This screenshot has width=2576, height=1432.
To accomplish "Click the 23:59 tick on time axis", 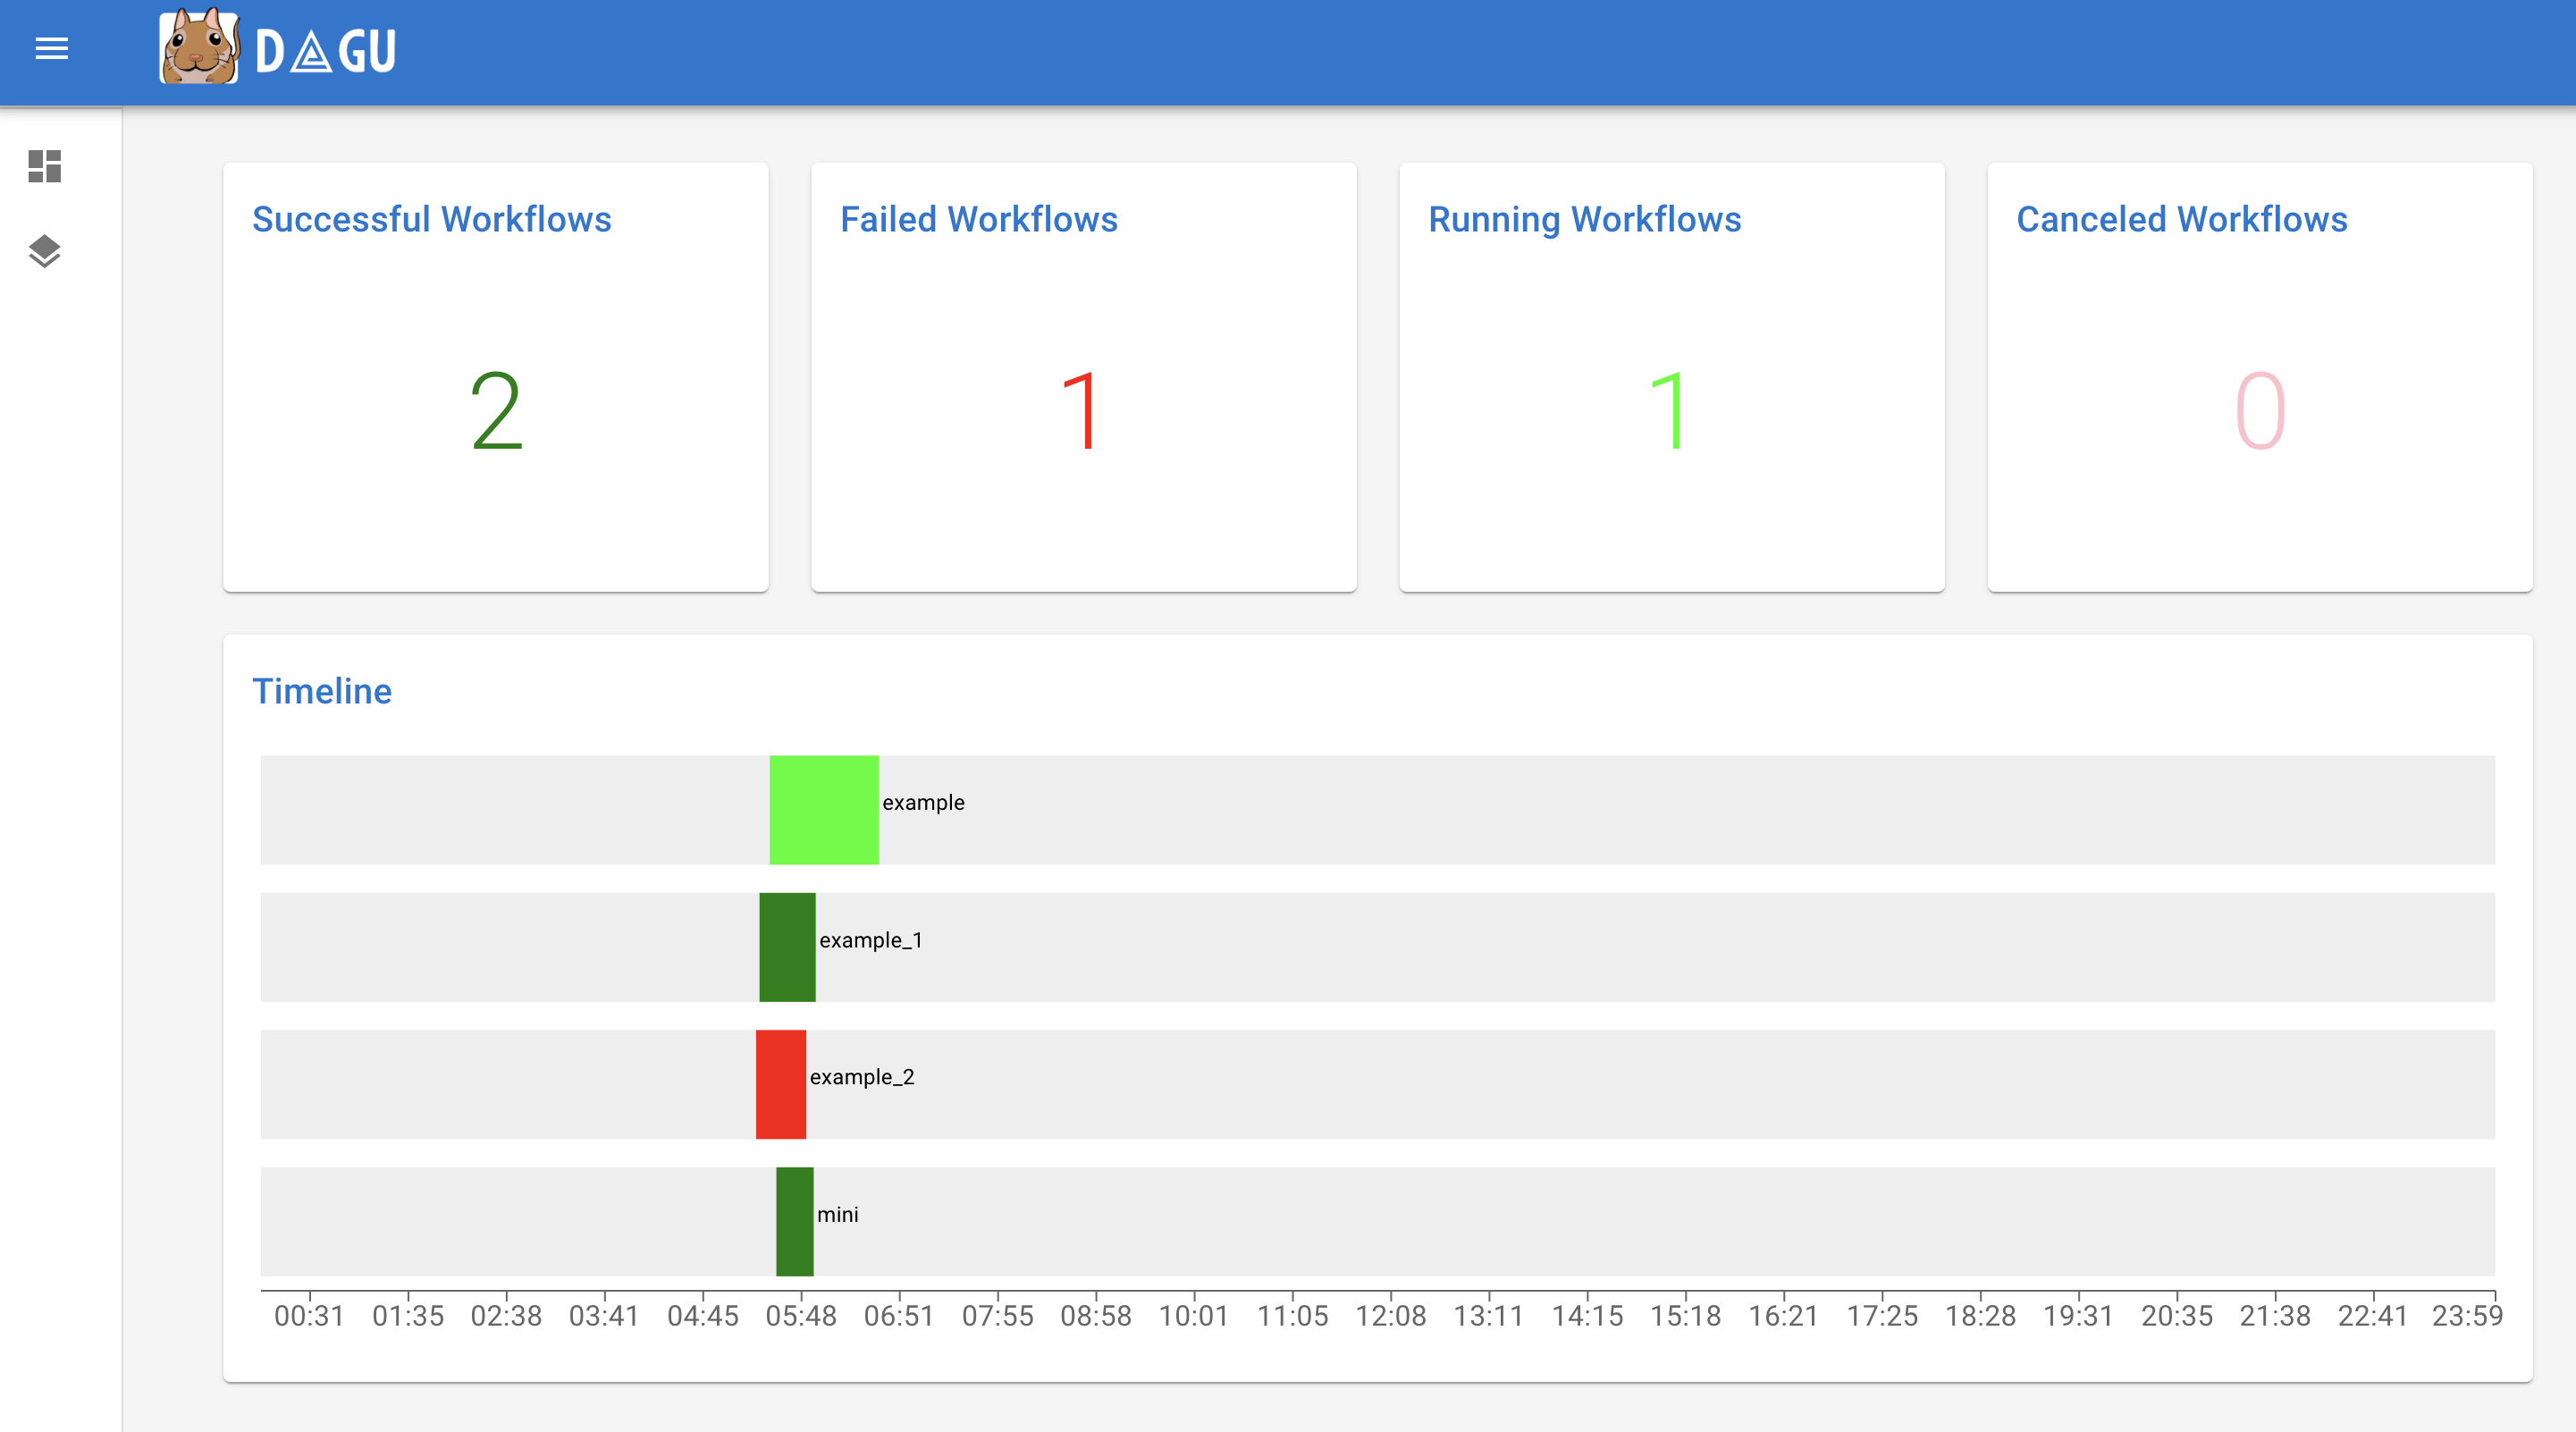I will (x=2466, y=1315).
